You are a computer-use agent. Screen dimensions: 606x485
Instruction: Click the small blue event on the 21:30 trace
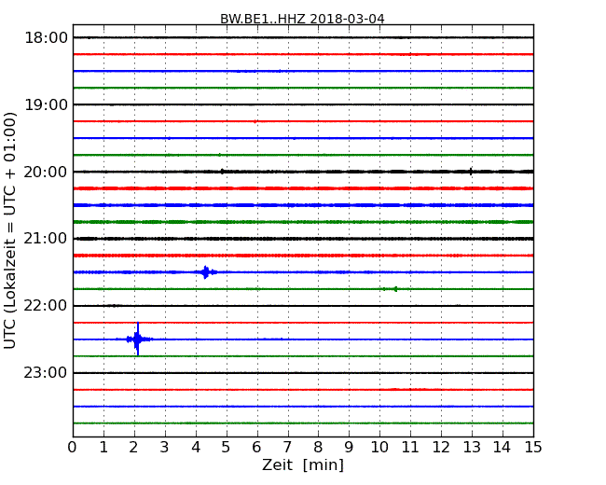point(206,272)
